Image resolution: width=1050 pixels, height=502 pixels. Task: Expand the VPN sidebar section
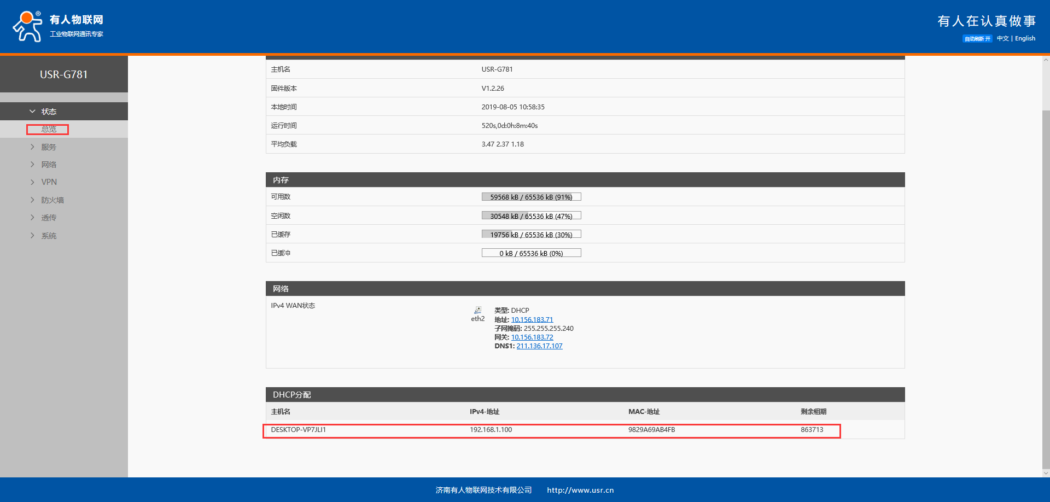(49, 182)
